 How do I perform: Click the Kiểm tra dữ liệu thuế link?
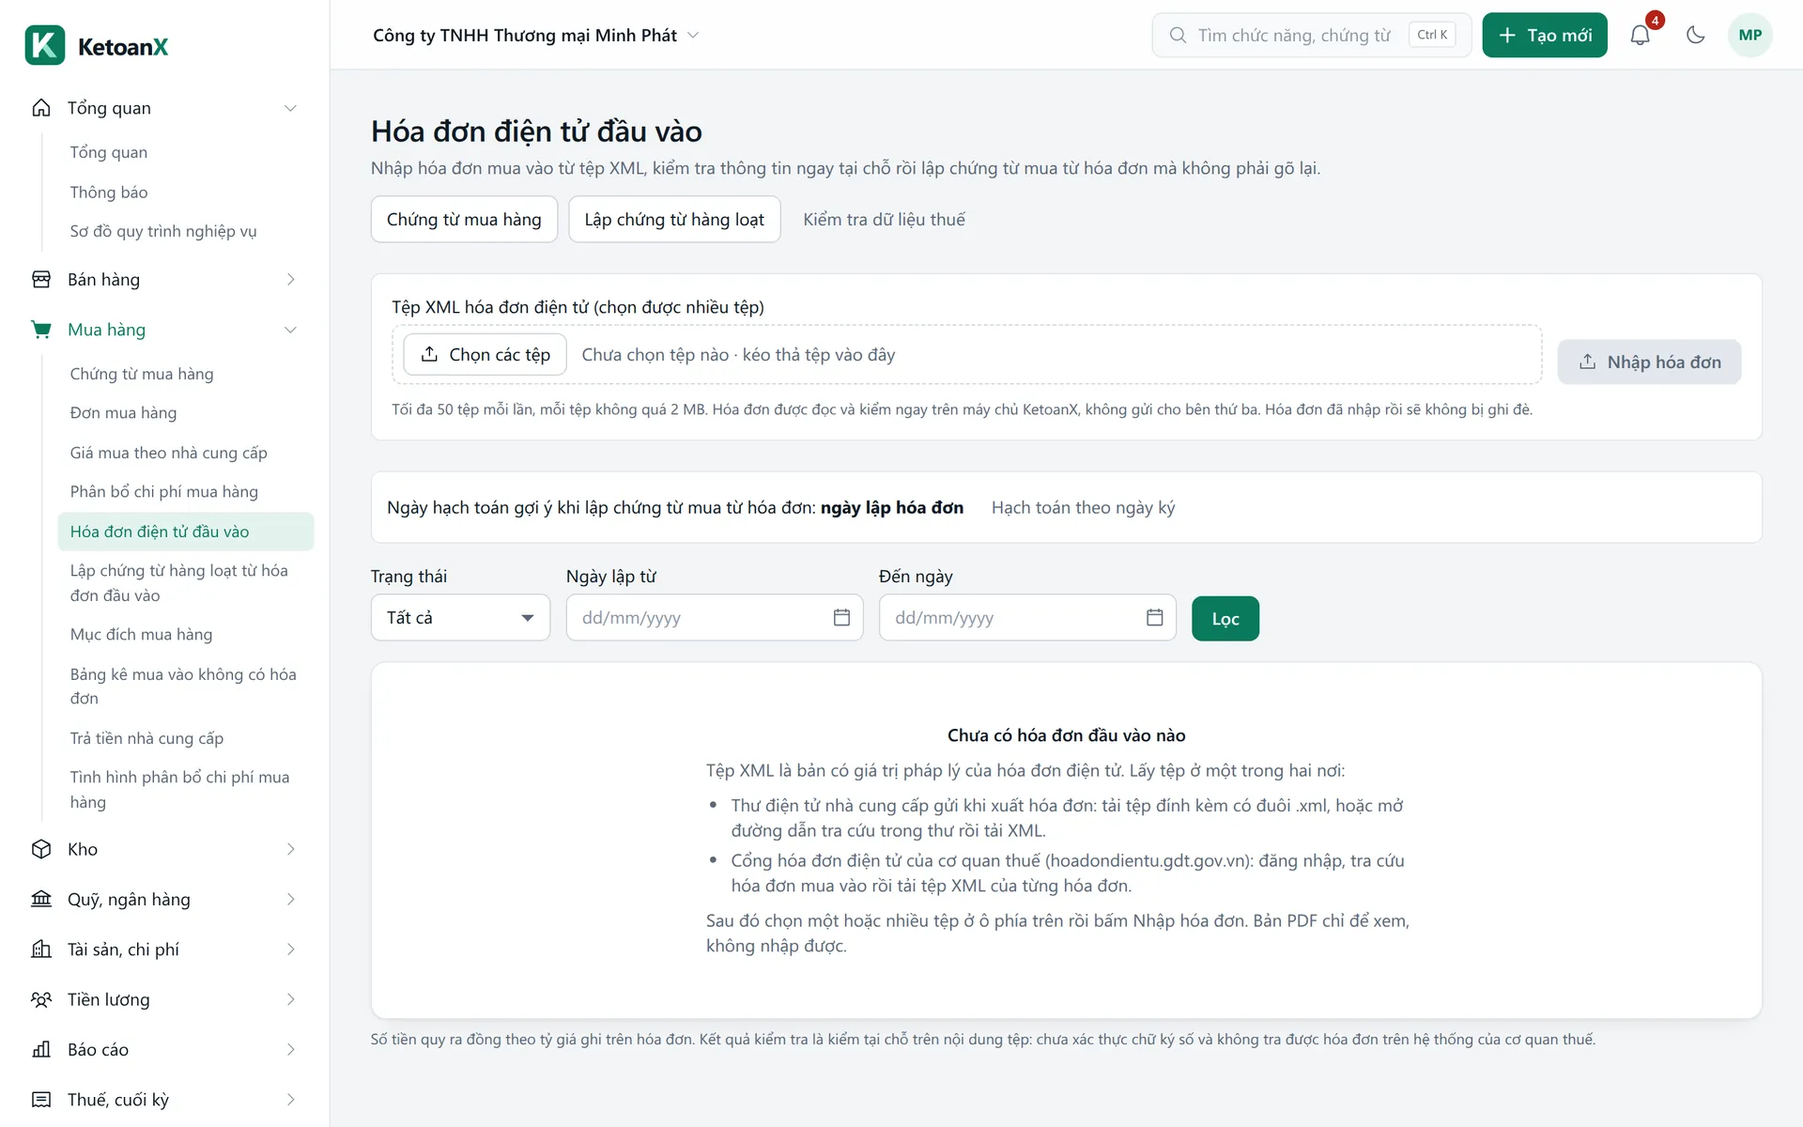884,219
